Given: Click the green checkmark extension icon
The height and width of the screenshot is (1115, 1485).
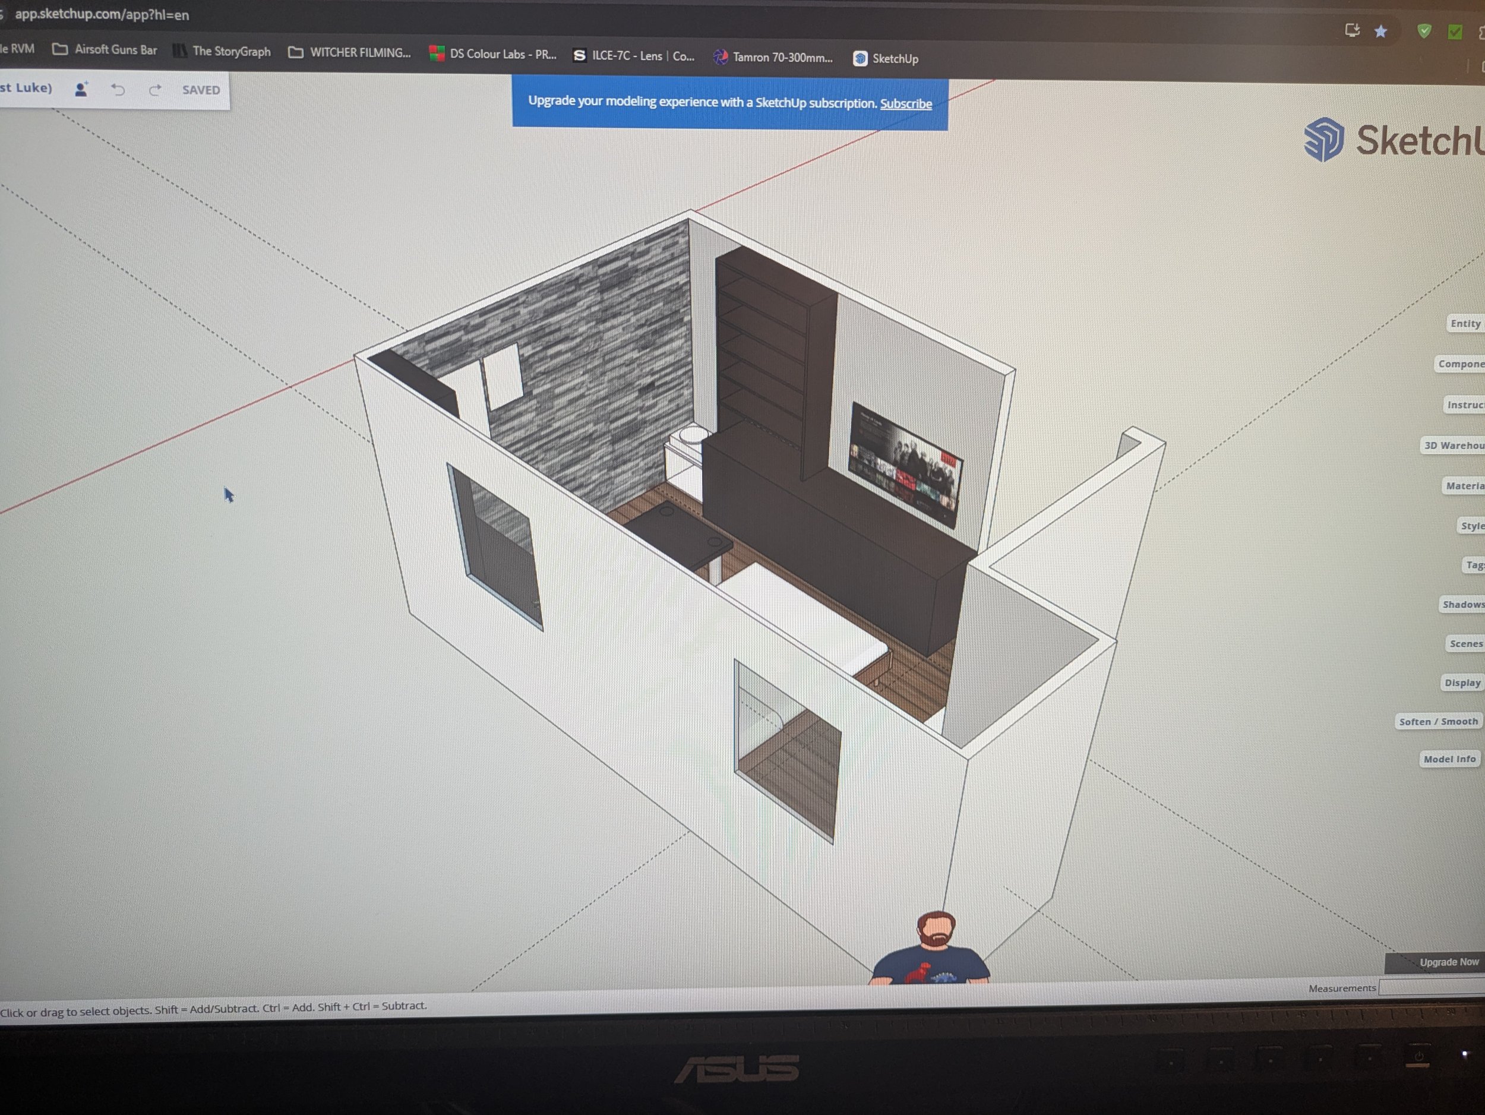Looking at the screenshot, I should click(x=1455, y=31).
